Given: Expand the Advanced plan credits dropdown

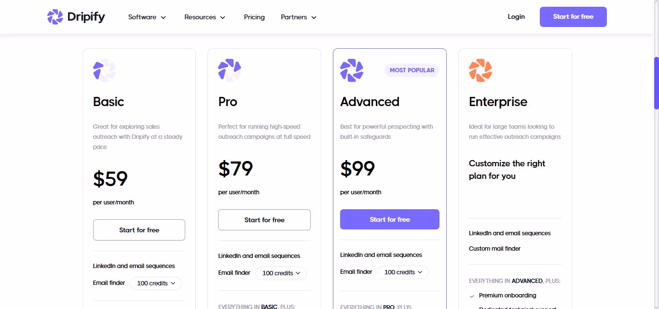Looking at the screenshot, I should coord(403,272).
